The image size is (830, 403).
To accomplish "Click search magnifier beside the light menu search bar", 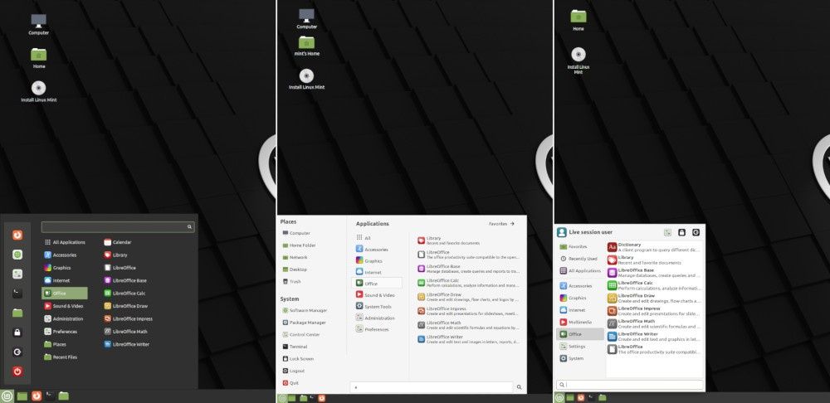I will point(520,387).
